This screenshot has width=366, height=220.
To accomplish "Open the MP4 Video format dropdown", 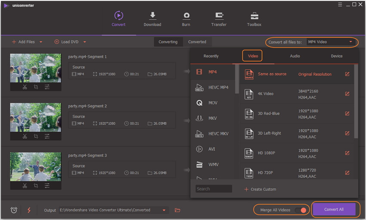I will point(331,42).
